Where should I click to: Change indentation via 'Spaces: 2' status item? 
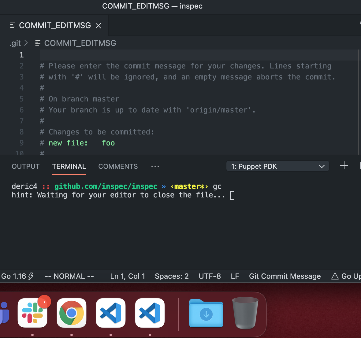[x=171, y=276]
